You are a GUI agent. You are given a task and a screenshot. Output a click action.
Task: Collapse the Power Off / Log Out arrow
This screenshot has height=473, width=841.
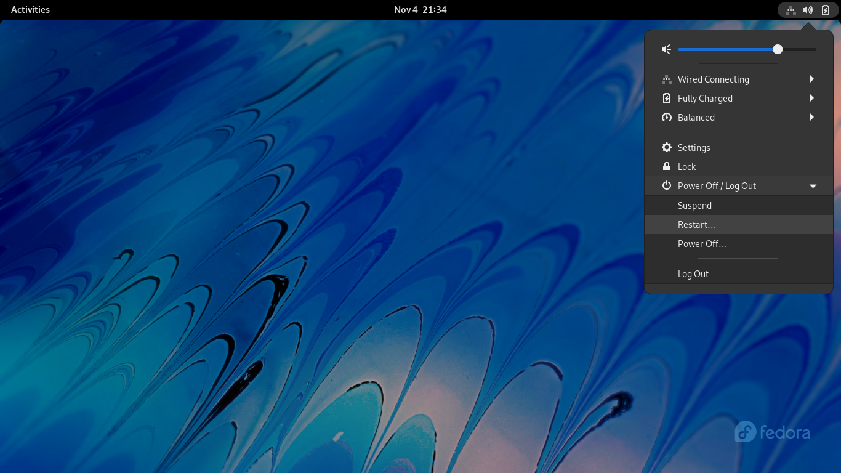point(813,186)
